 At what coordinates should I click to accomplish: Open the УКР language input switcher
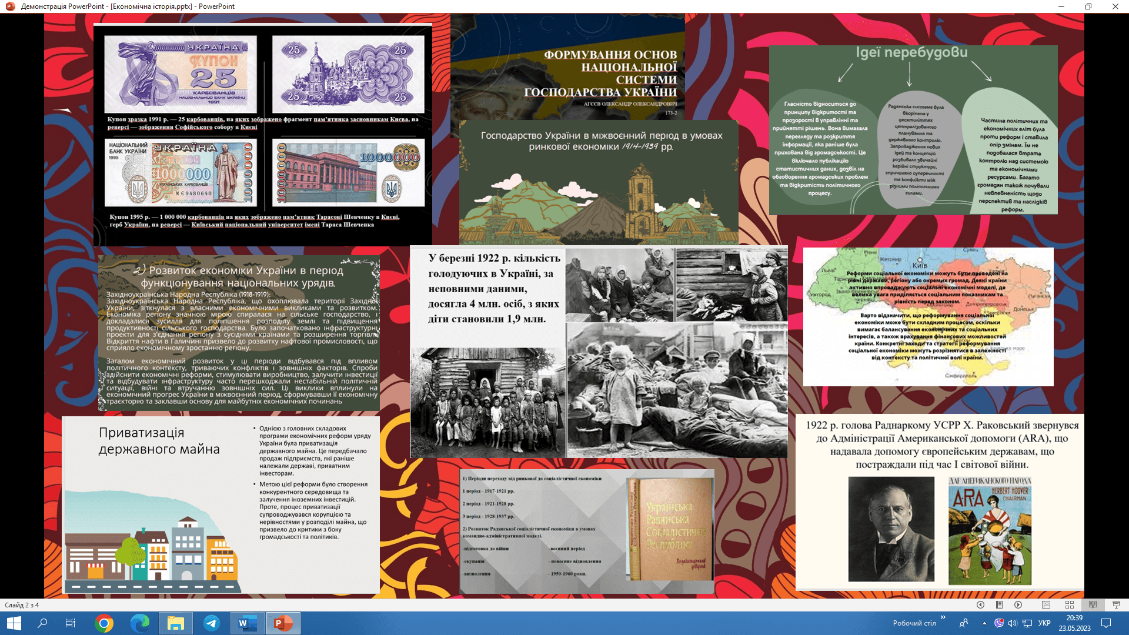pyautogui.click(x=1044, y=623)
